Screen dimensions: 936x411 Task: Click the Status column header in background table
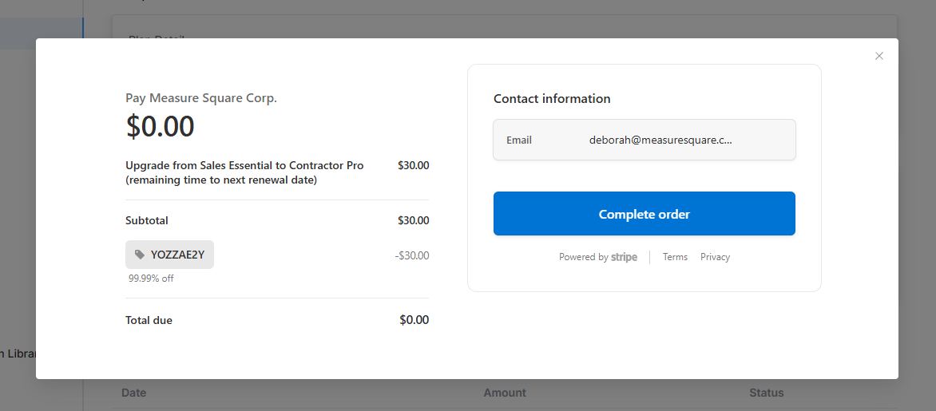pyautogui.click(x=767, y=393)
